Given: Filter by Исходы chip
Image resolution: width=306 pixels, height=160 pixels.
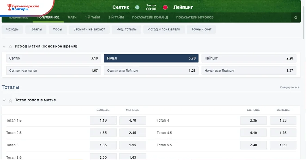Looking at the screenshot, I should [x=12, y=29].
